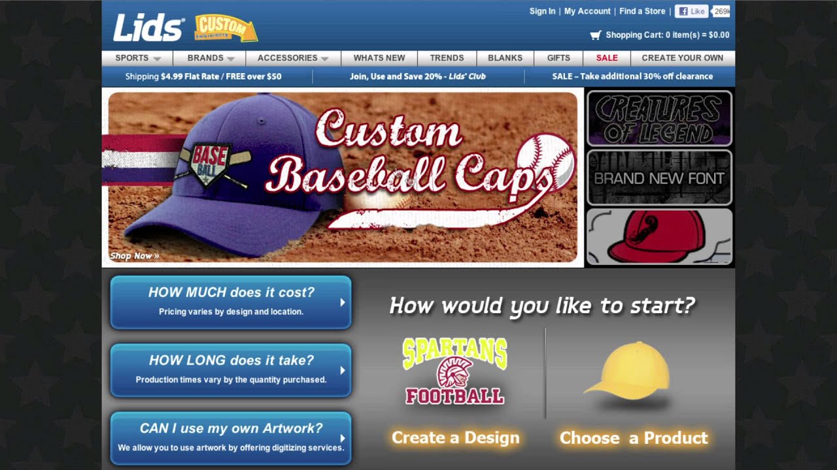This screenshot has width=837, height=470.
Task: Click the Facebook like count bubble
Action: (721, 11)
